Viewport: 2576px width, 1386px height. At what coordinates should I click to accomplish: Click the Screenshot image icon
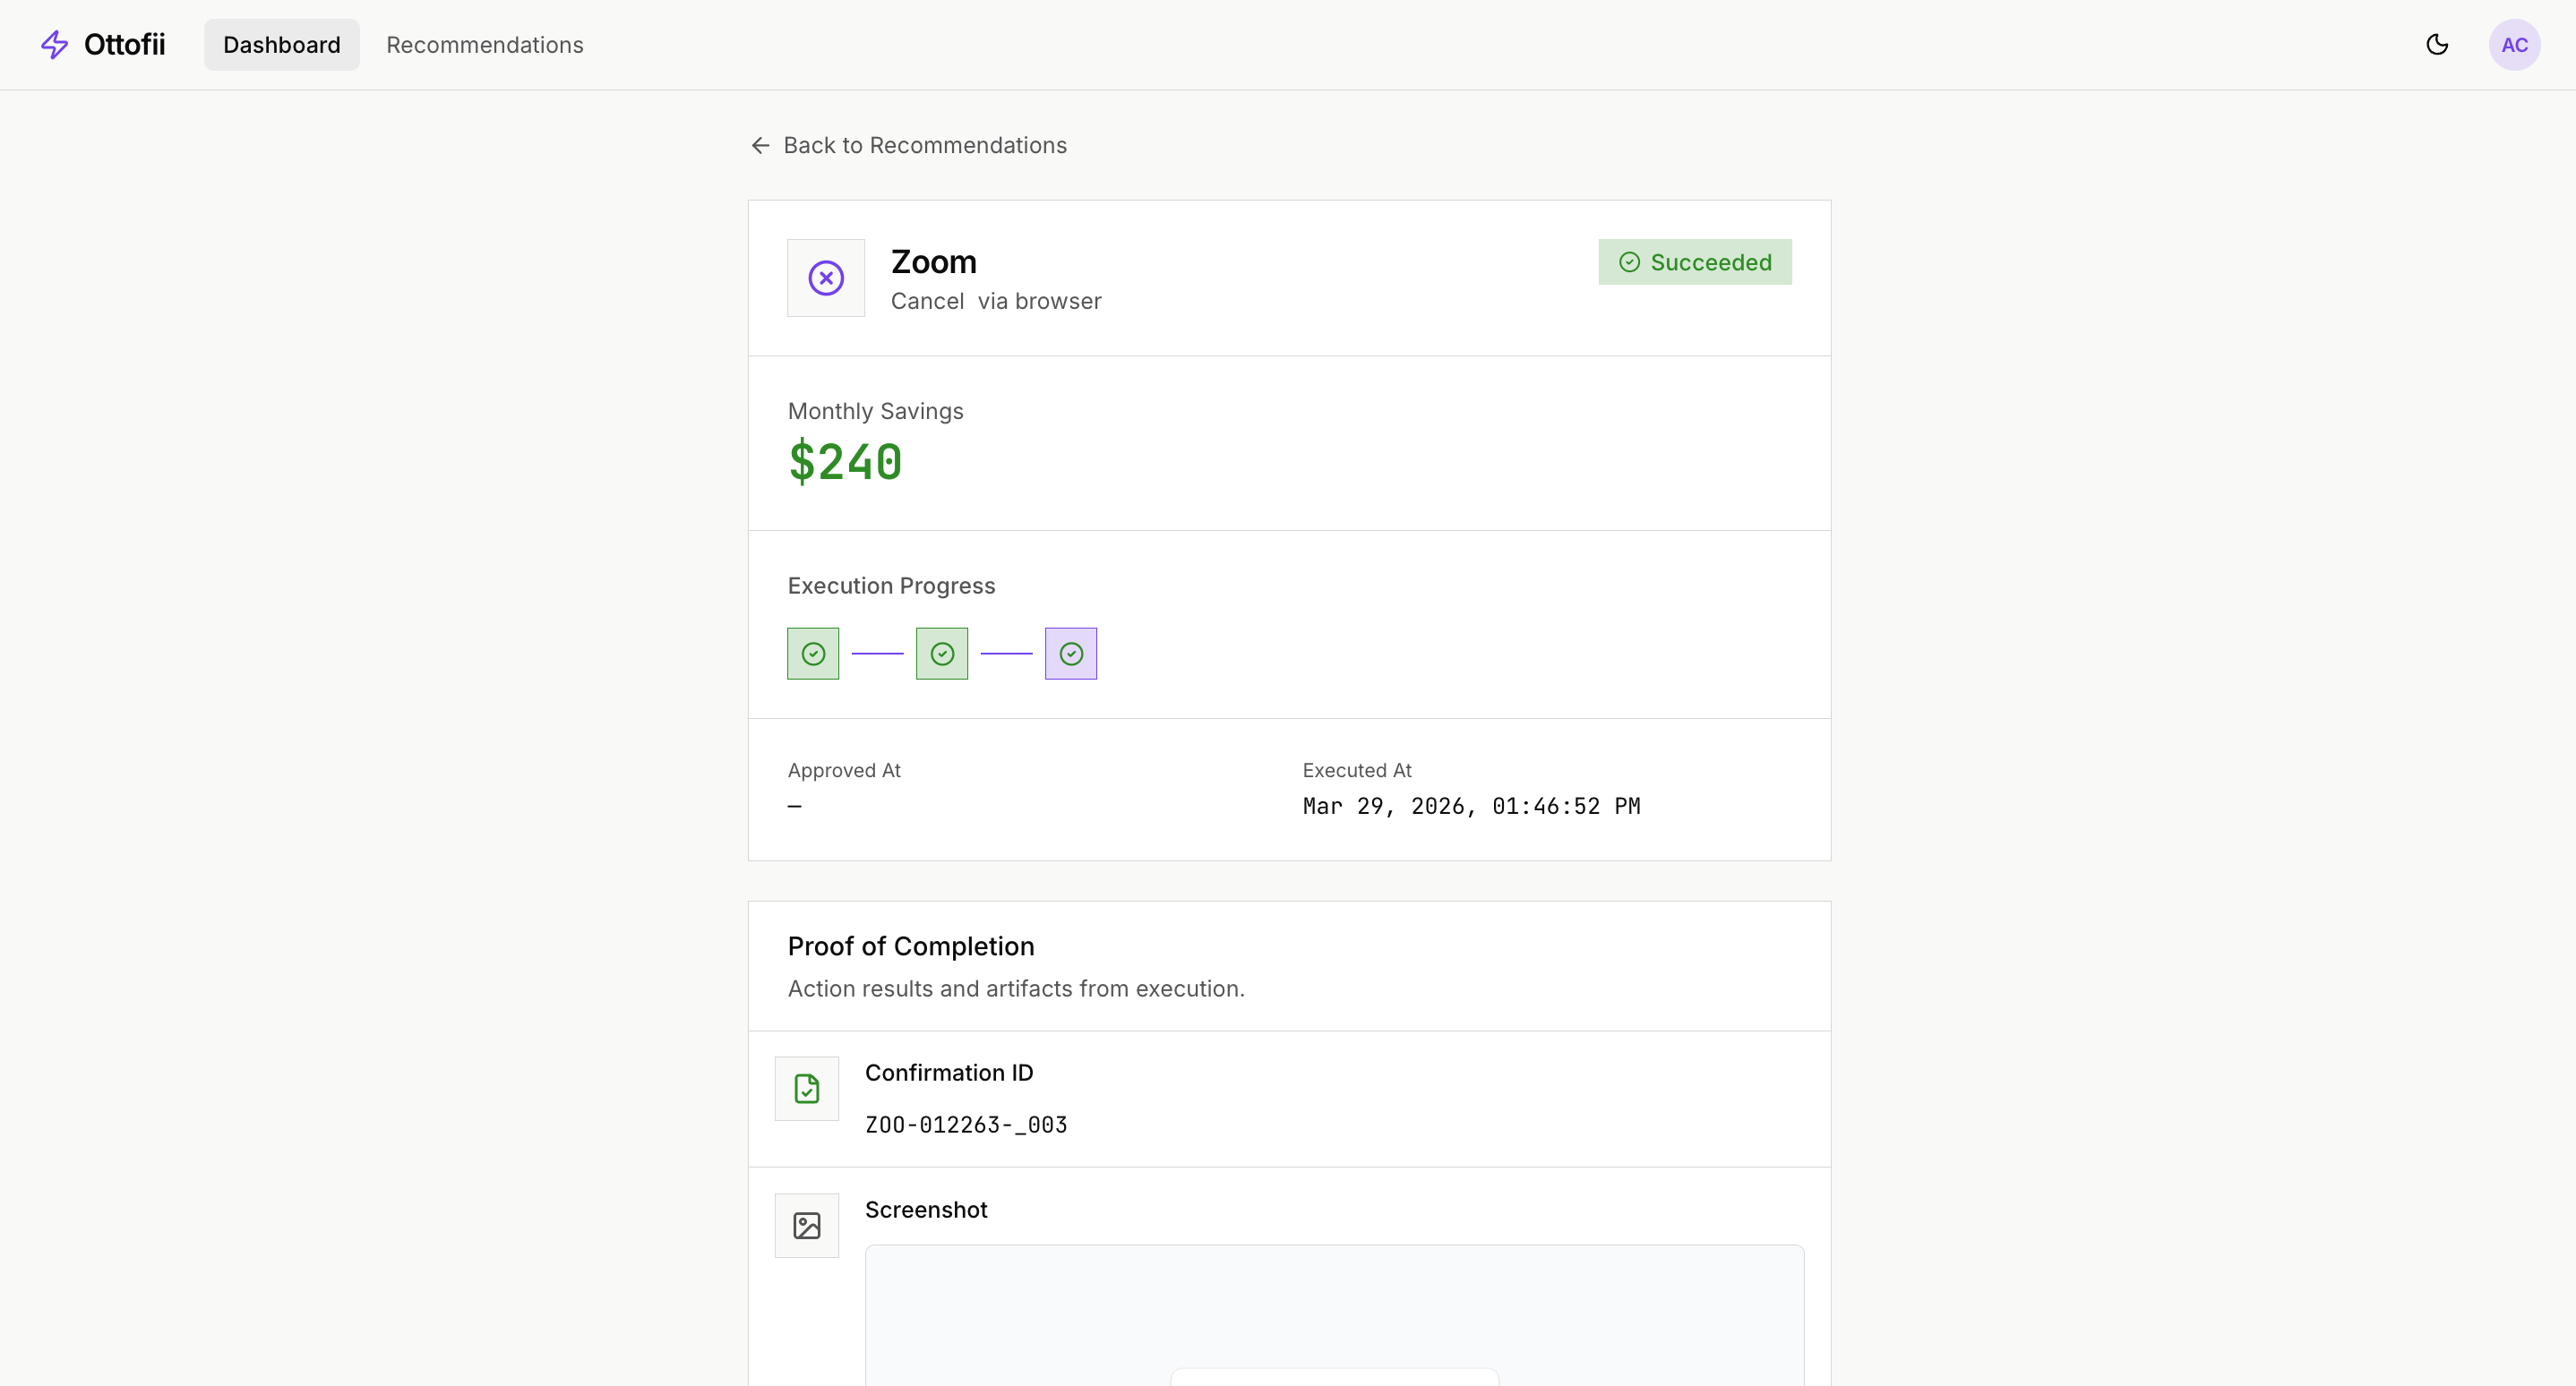(x=807, y=1225)
